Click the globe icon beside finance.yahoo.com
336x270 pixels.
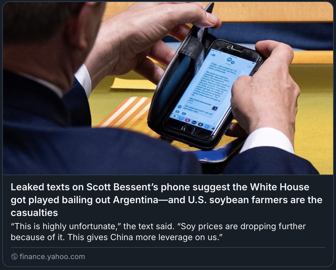tap(14, 256)
